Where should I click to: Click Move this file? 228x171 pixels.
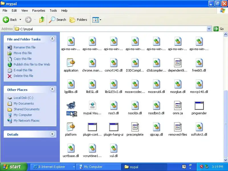click(23, 53)
